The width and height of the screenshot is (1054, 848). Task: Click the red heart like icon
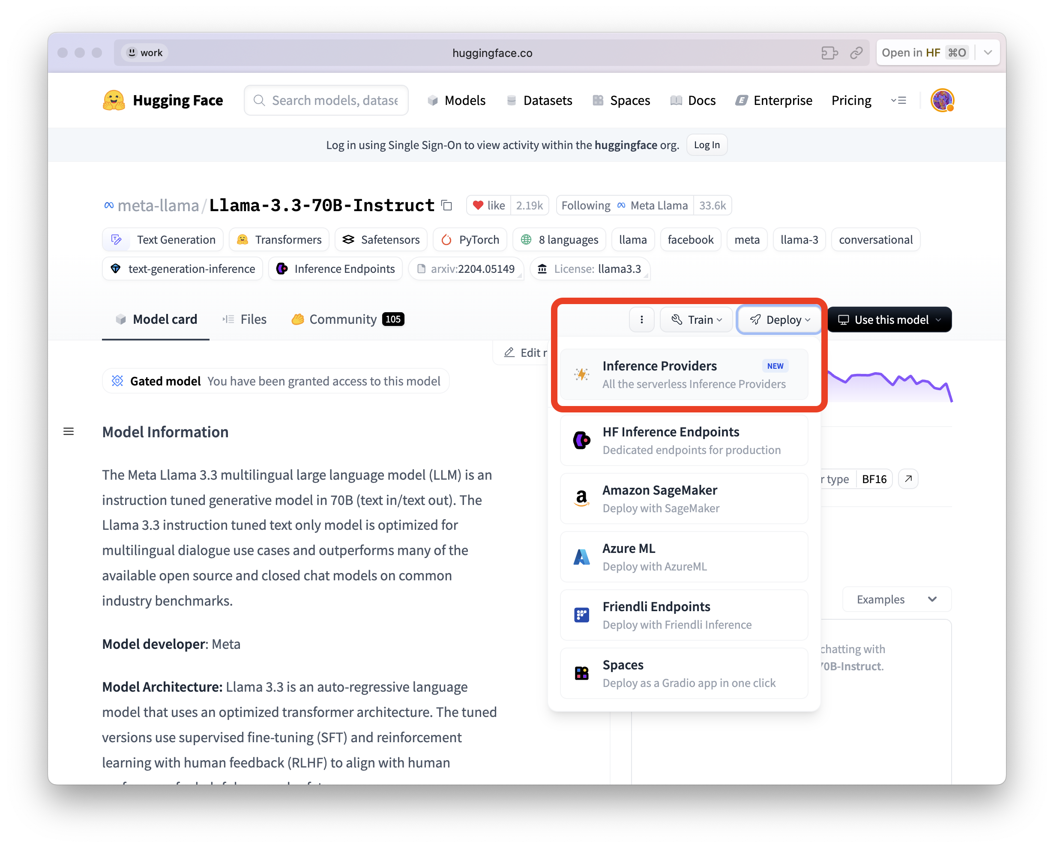478,205
